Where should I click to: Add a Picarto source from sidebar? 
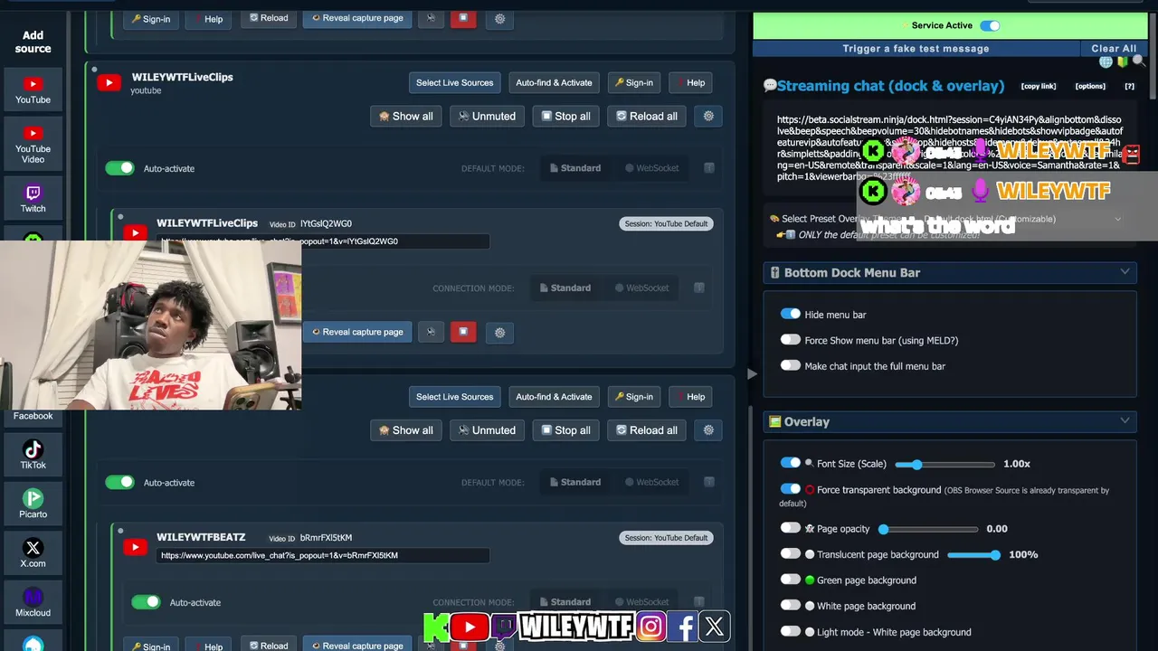tap(33, 504)
